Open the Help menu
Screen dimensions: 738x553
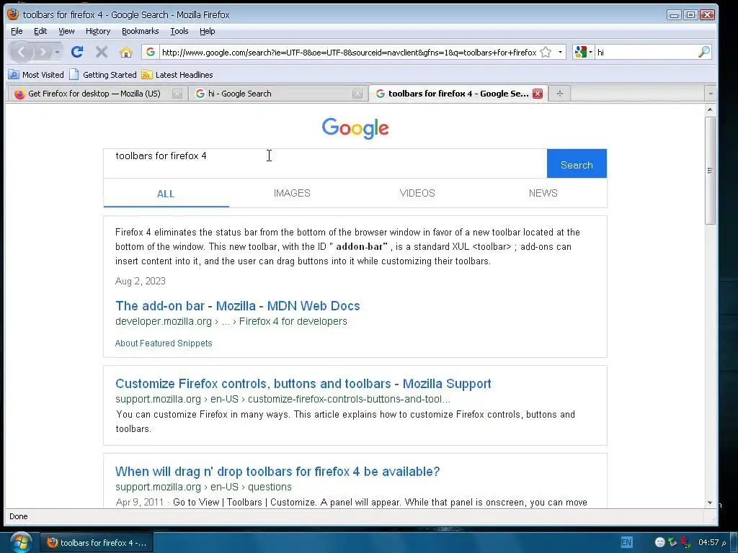(207, 31)
